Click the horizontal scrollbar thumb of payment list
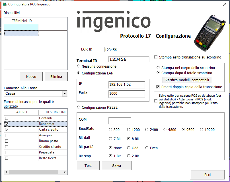 click(34, 172)
